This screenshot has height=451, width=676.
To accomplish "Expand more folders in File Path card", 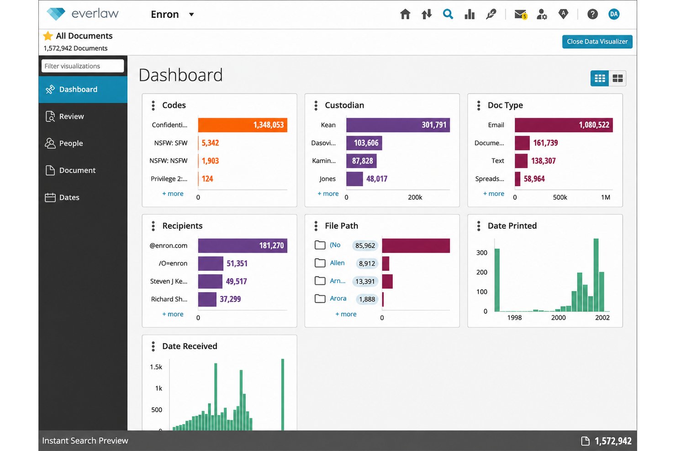I will [x=346, y=314].
